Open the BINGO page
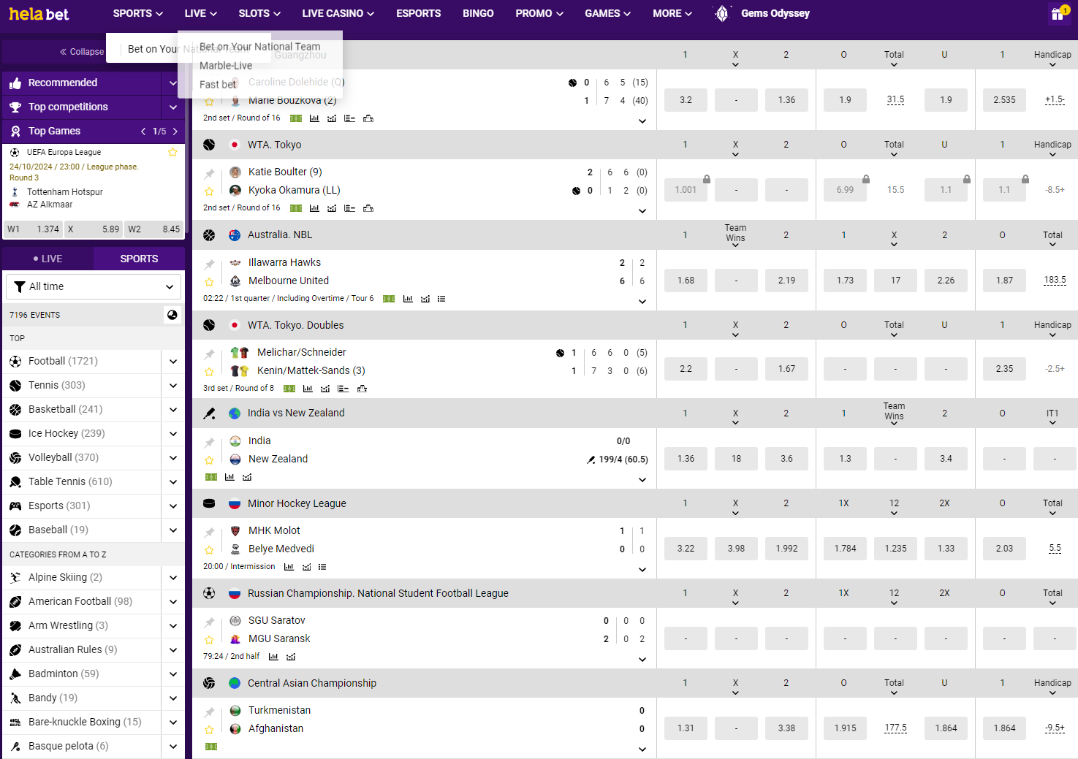 point(478,13)
